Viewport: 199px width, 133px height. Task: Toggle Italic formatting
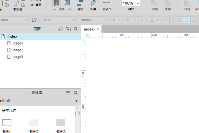coord(135,20)
